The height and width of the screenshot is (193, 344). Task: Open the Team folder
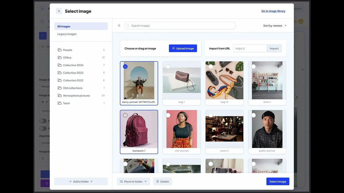tap(81, 103)
